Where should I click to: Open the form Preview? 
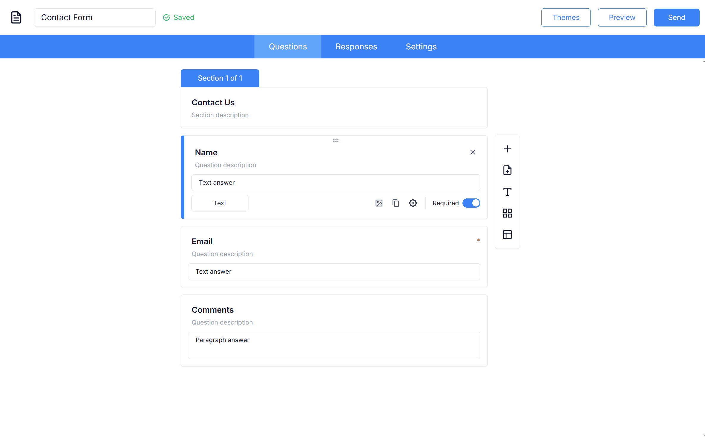coord(622,18)
